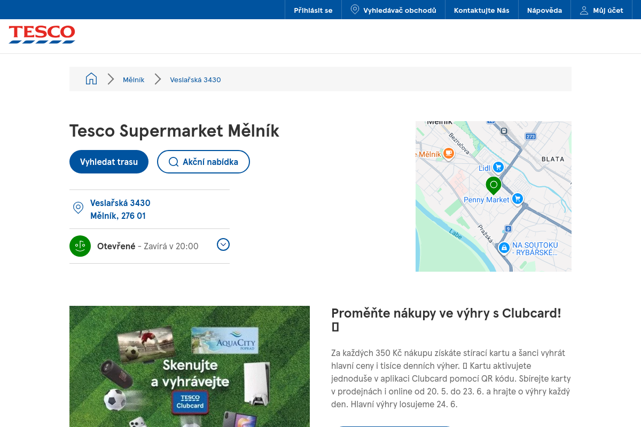Open Nápověda help link
The width and height of the screenshot is (641, 427).
pyautogui.click(x=544, y=10)
